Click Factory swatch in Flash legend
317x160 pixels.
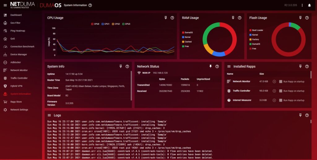coord(250,39)
